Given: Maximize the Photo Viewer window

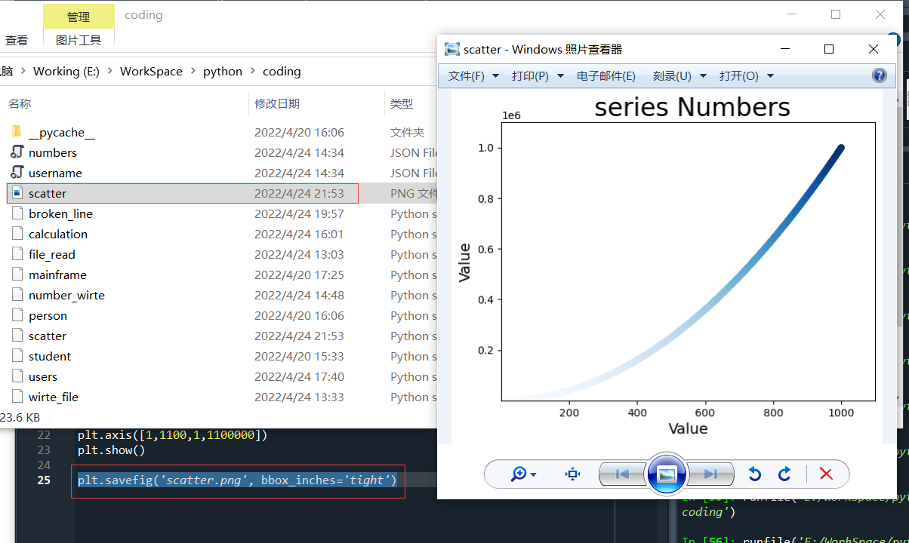Looking at the screenshot, I should pyautogui.click(x=829, y=49).
